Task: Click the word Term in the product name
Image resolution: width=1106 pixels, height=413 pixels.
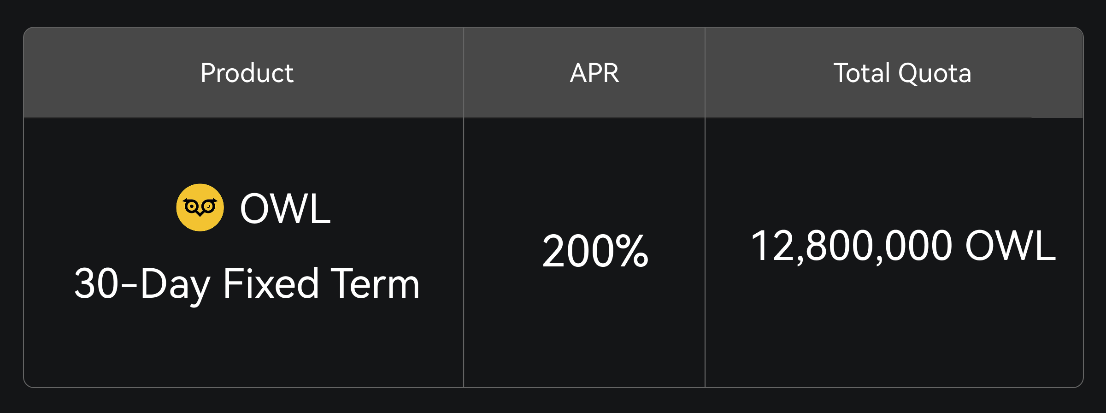Action: coord(375,283)
